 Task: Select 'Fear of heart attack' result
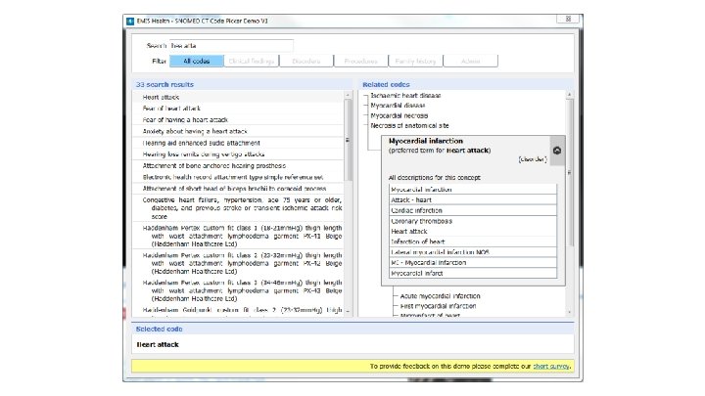238,109
